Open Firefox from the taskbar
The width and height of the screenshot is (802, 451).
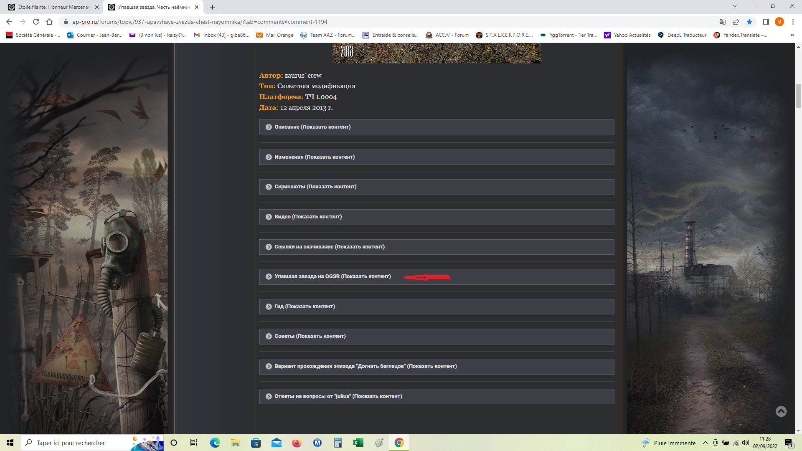(x=297, y=443)
